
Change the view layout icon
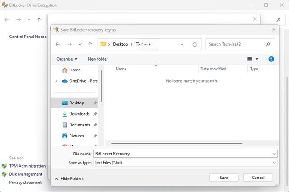249,59
